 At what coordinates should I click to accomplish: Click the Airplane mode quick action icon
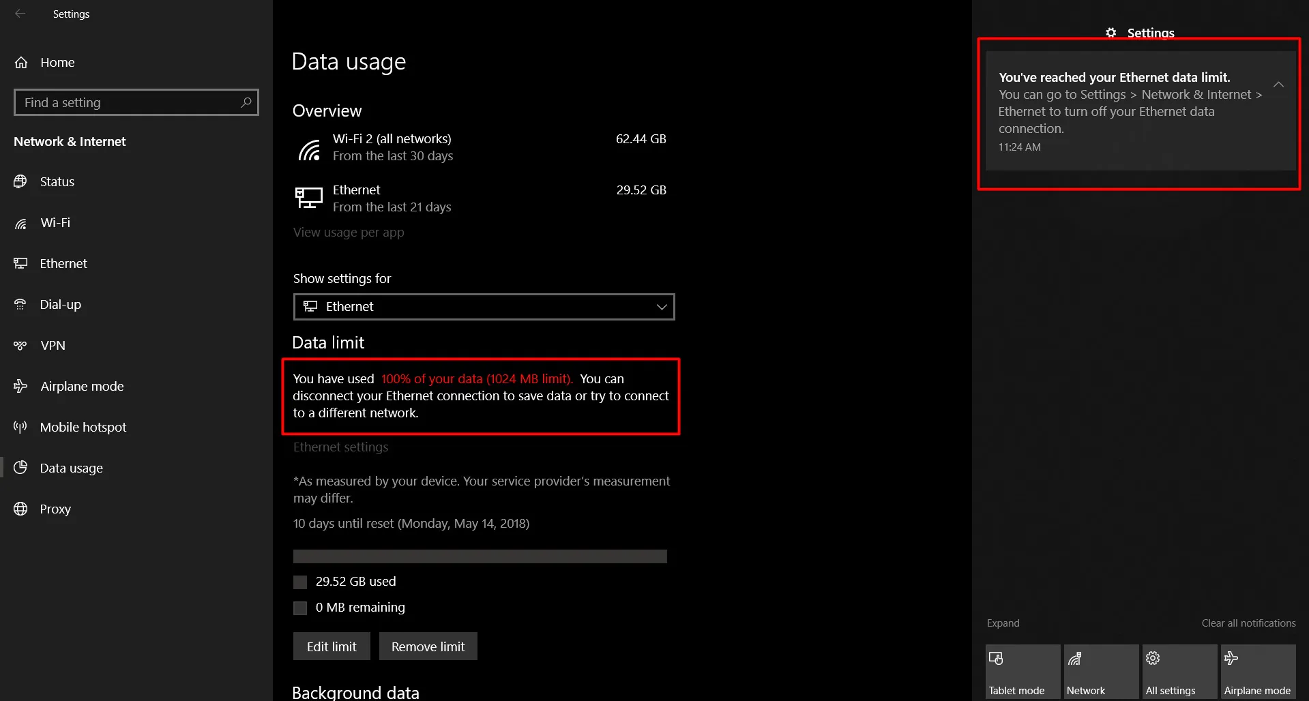[1231, 658]
